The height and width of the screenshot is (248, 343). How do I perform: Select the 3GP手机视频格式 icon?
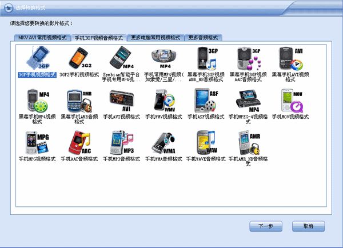tap(37, 58)
